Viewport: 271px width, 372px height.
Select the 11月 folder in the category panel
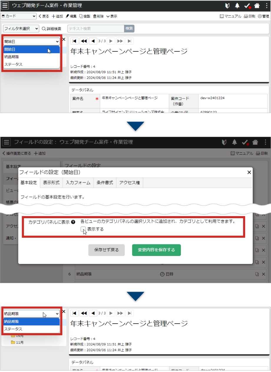[x=13, y=342]
